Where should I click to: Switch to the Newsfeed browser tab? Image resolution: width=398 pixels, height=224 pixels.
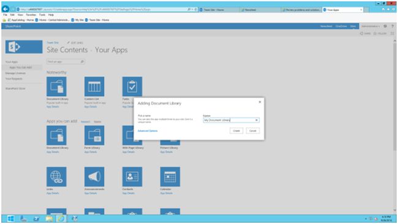coord(260,10)
